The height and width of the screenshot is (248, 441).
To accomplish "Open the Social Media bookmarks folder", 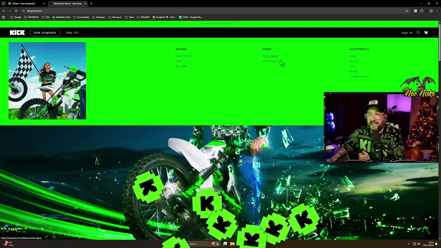I will click(x=81, y=17).
